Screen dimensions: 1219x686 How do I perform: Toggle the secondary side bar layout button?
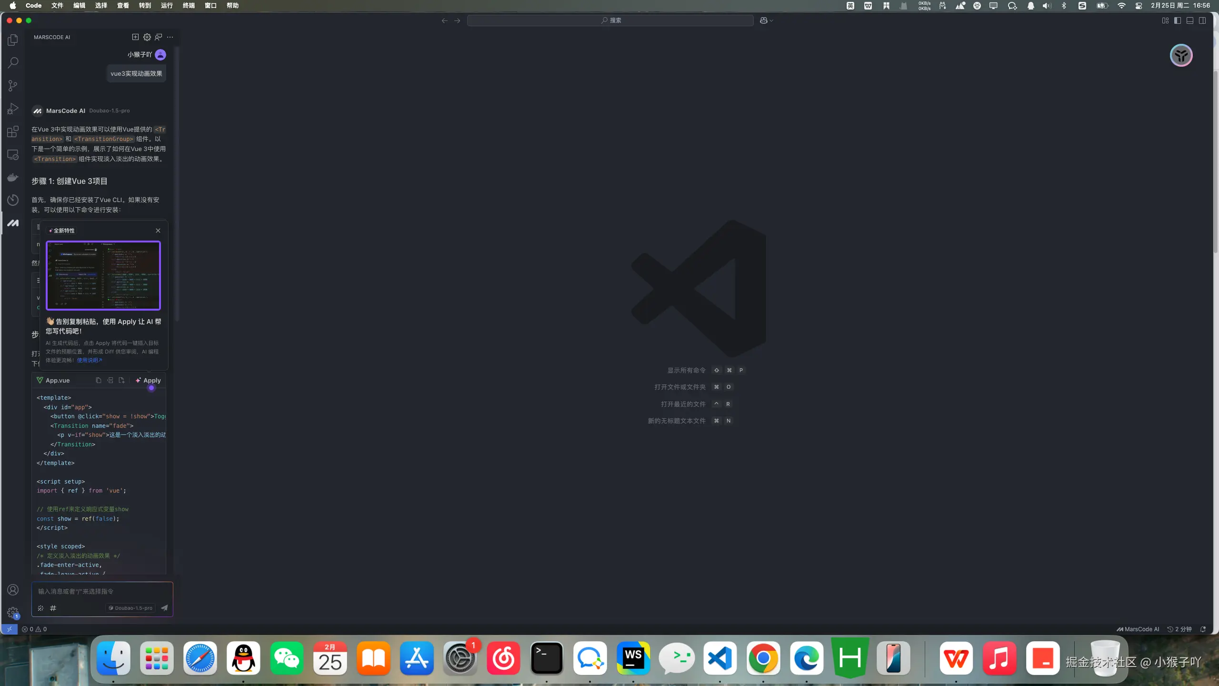(x=1202, y=20)
